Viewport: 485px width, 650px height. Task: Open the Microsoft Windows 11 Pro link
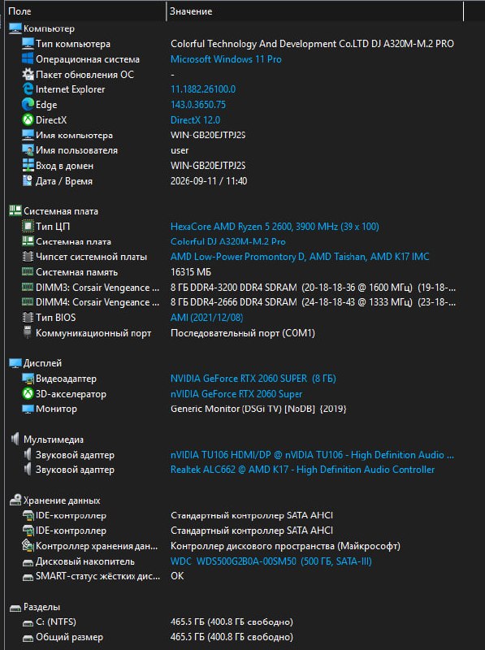(226, 58)
